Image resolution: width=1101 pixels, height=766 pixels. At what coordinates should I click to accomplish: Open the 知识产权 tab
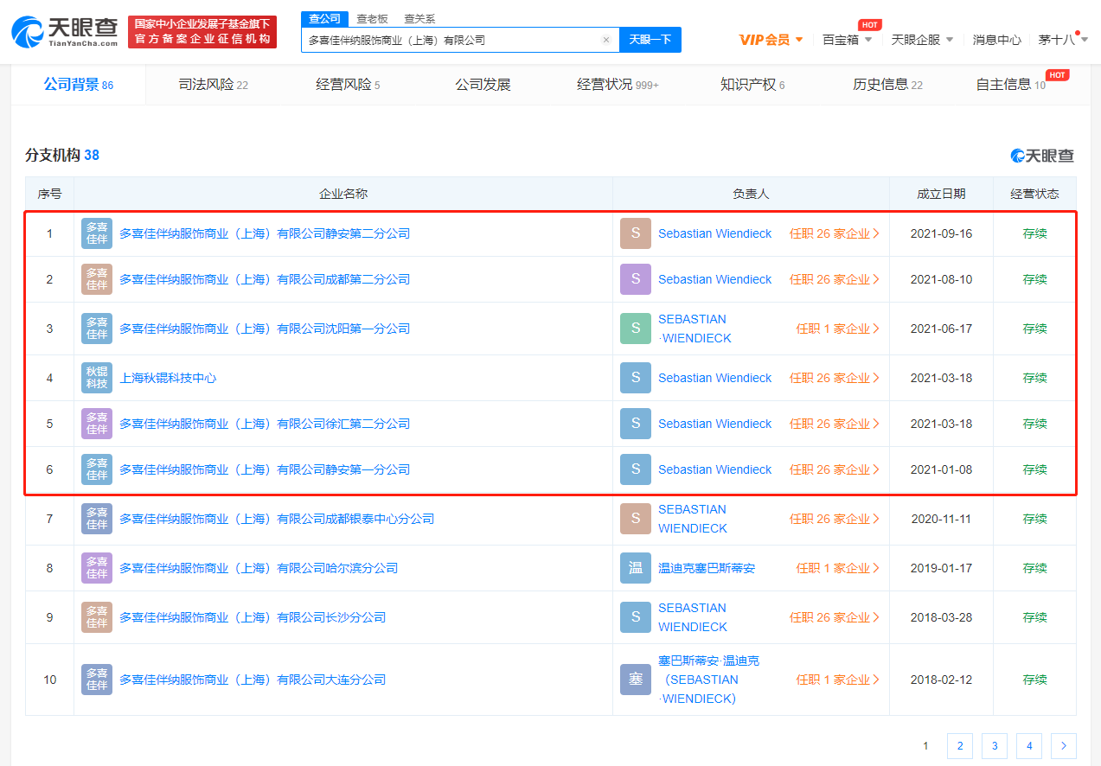click(752, 85)
